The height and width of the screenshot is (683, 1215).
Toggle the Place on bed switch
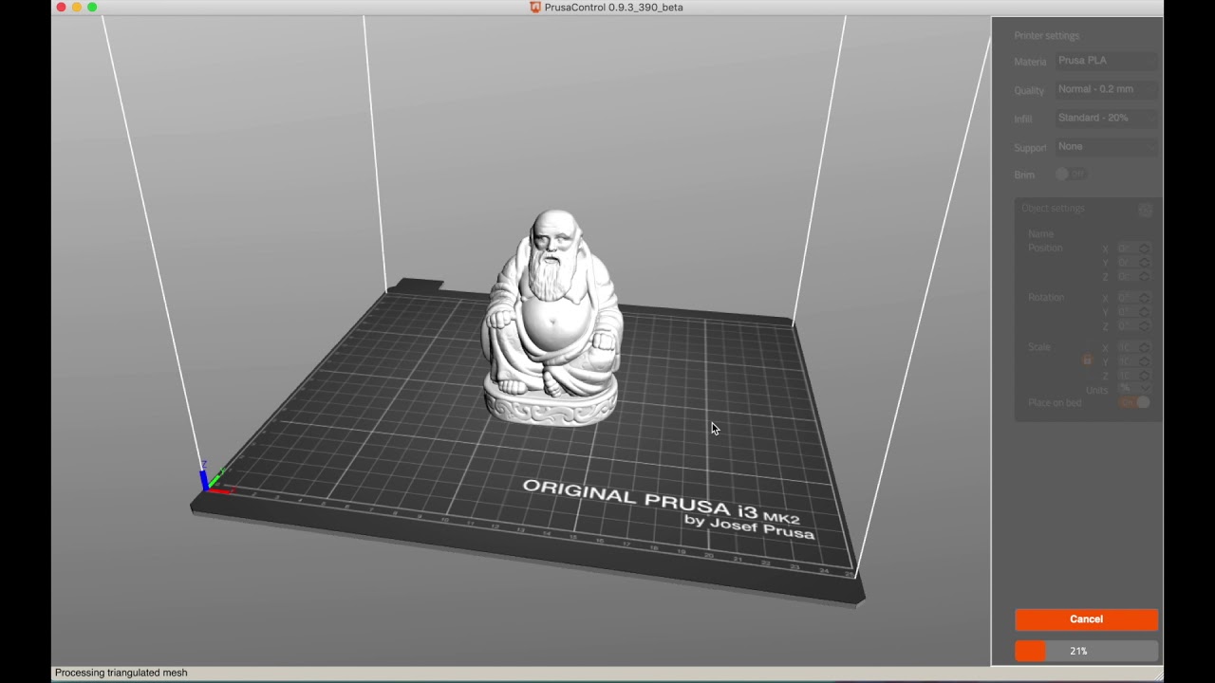point(1134,402)
